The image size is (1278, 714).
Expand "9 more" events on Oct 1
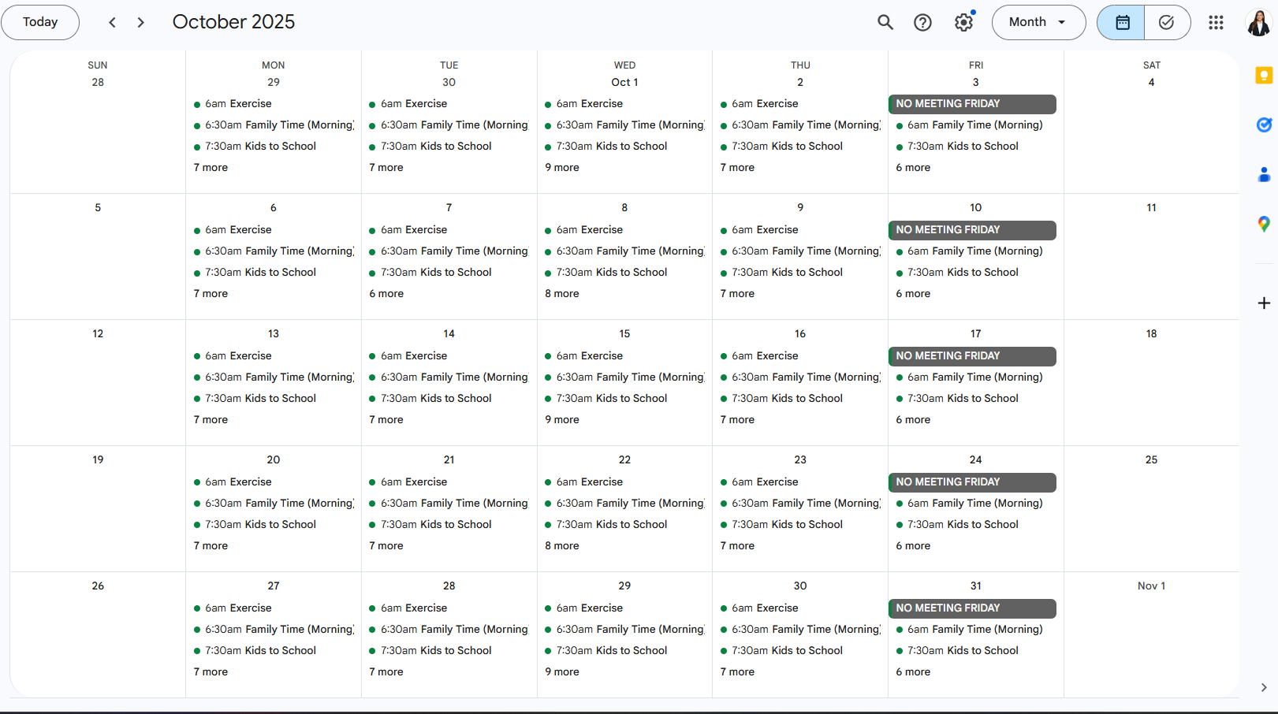(562, 168)
